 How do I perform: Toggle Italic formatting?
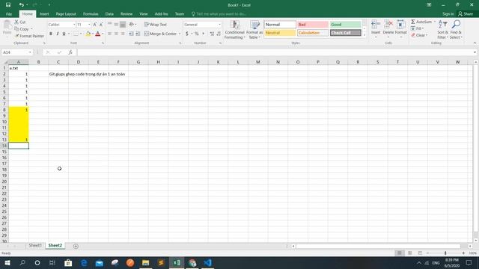pyautogui.click(x=57, y=34)
